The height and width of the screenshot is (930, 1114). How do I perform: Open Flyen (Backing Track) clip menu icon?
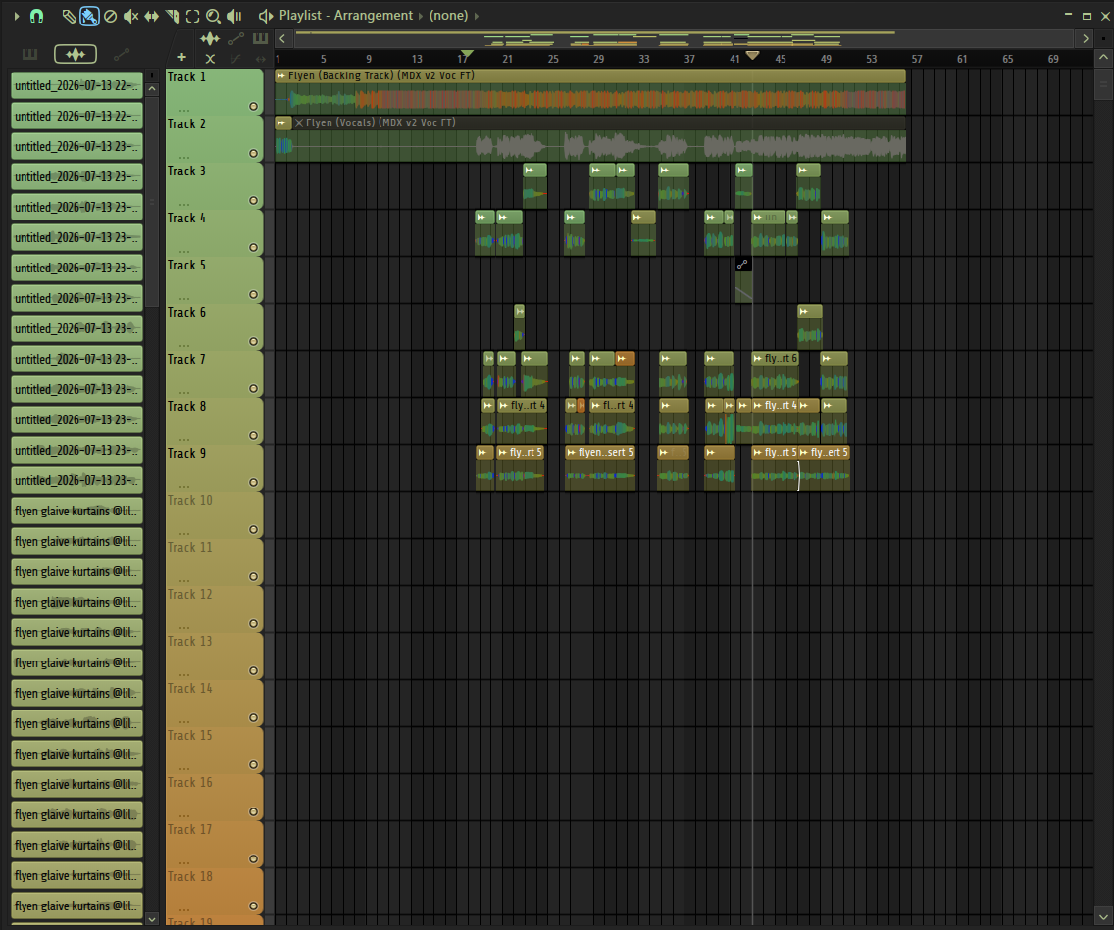pos(281,76)
